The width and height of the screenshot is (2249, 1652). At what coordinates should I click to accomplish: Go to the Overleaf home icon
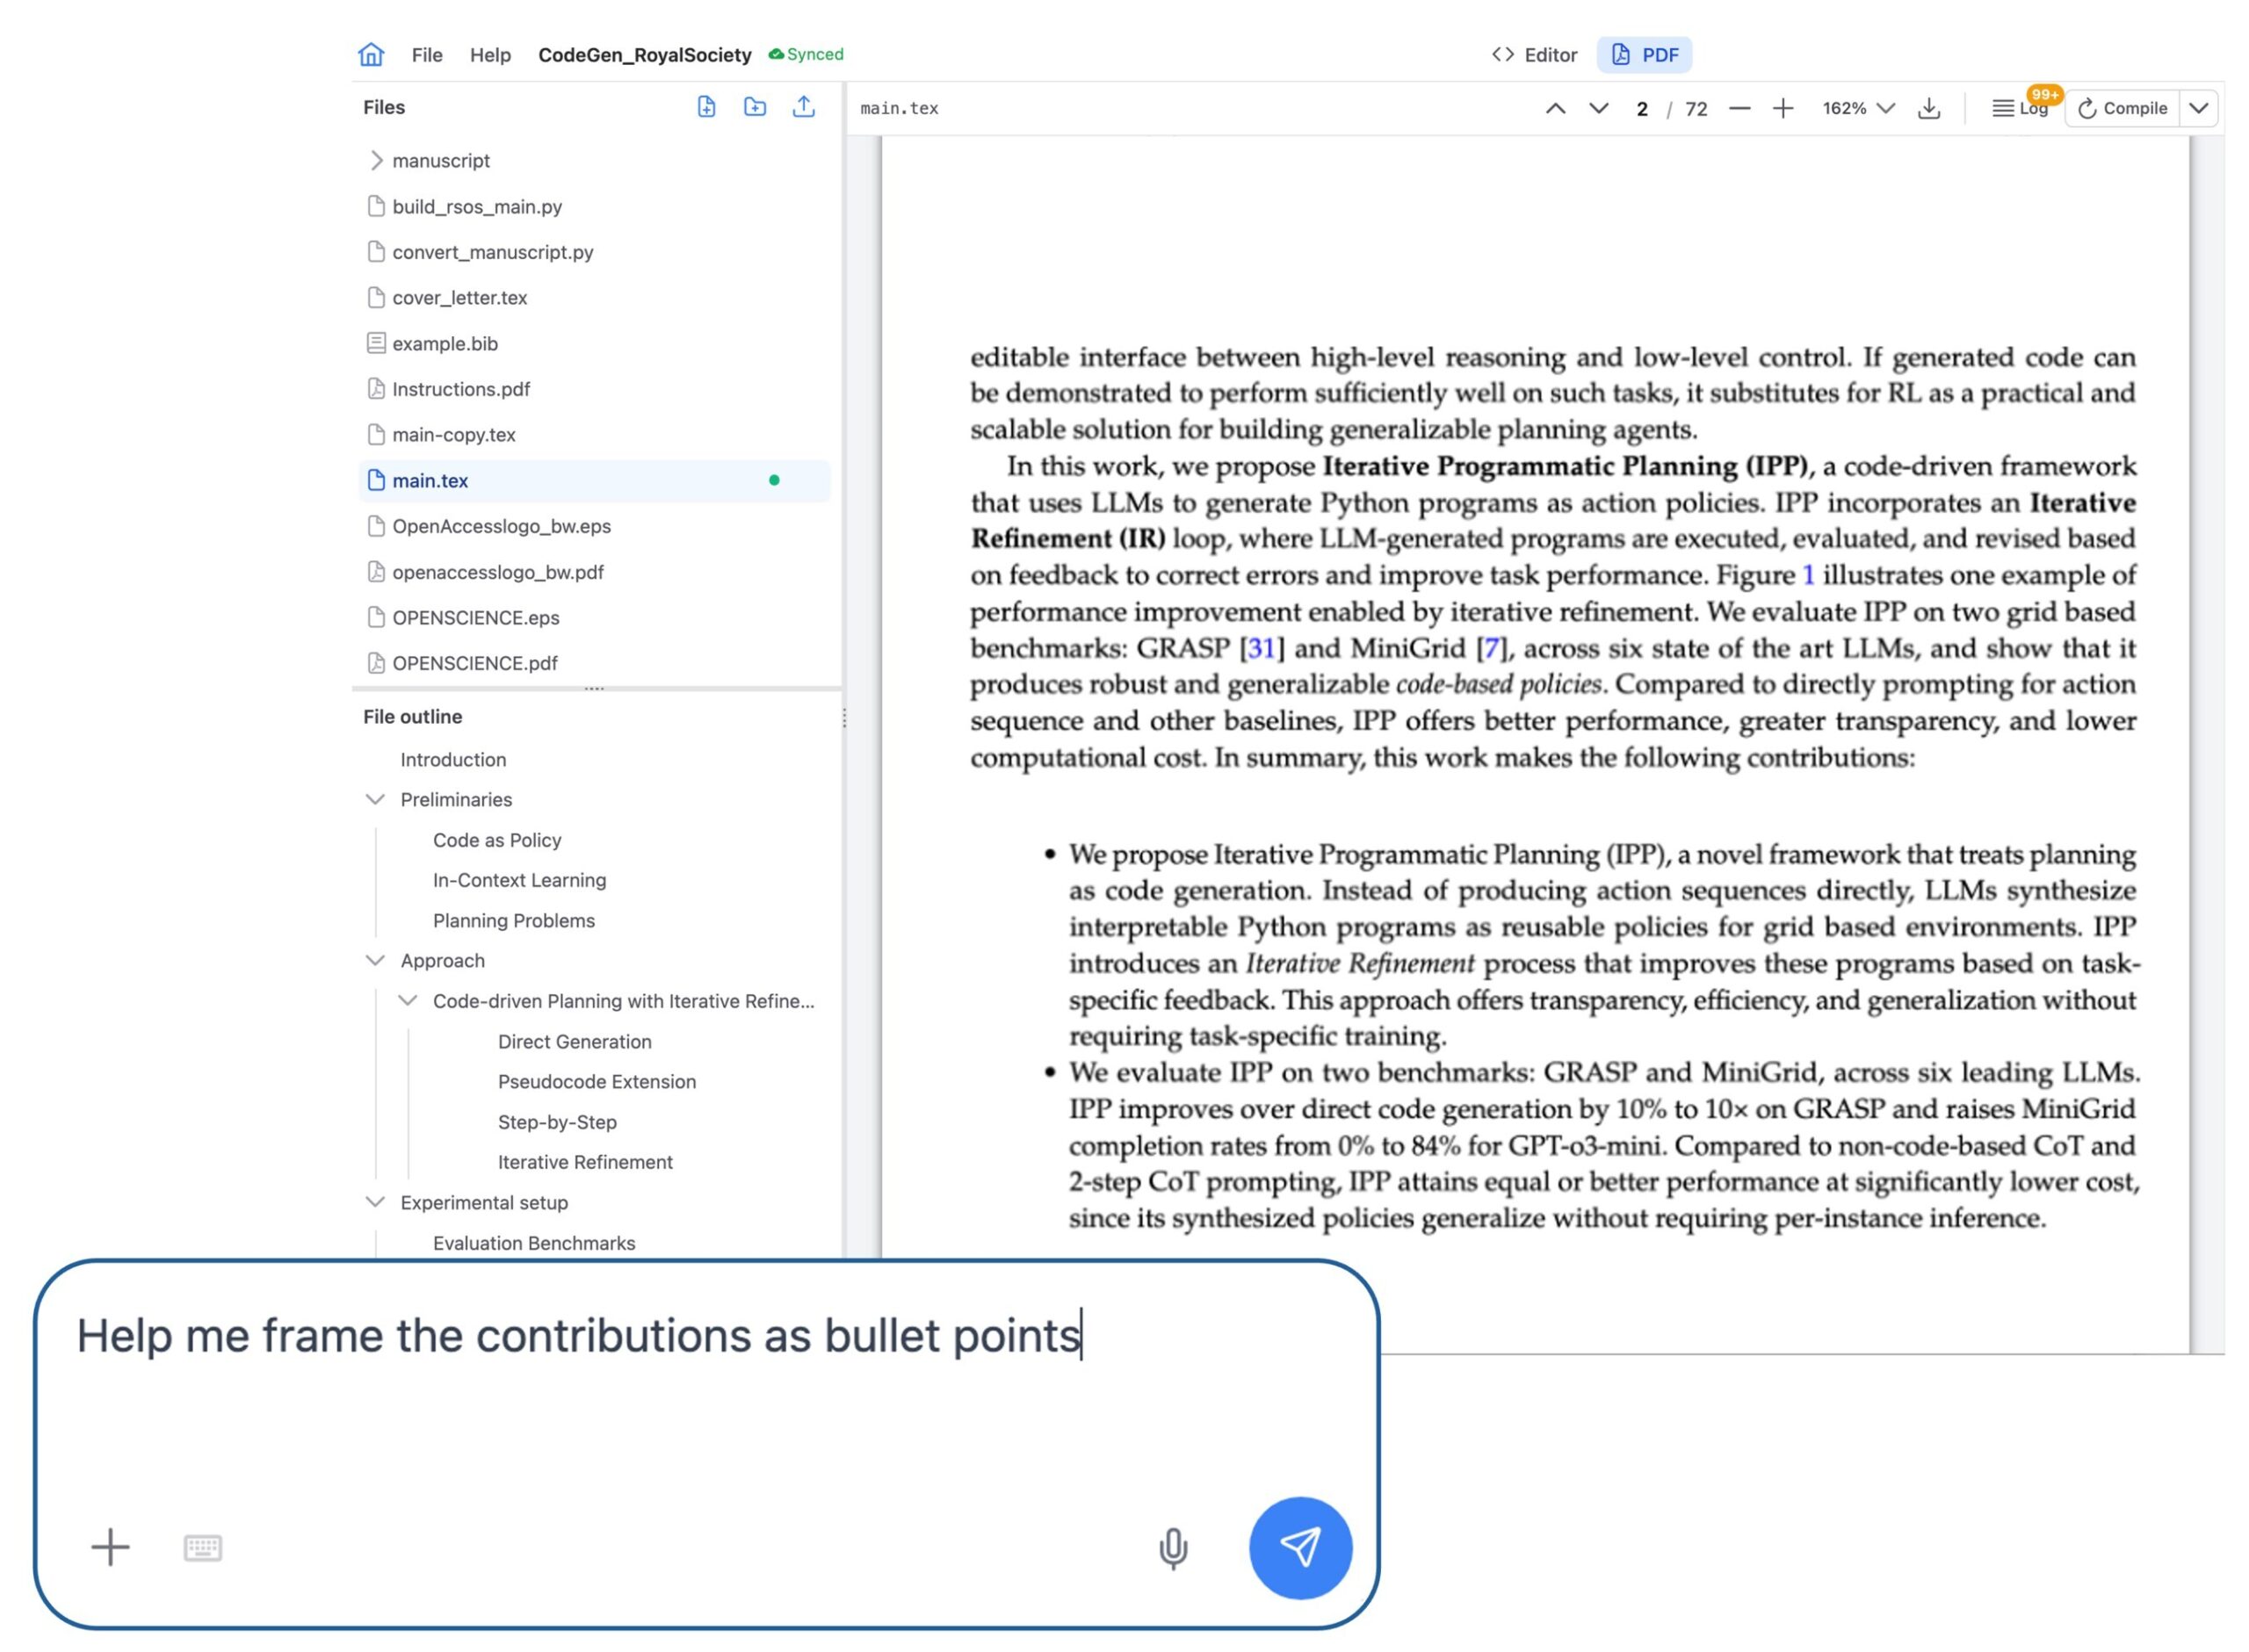click(371, 55)
